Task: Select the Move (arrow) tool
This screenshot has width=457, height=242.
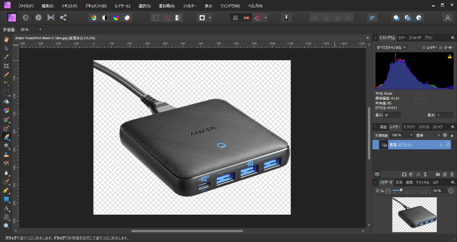Action: tap(6, 48)
